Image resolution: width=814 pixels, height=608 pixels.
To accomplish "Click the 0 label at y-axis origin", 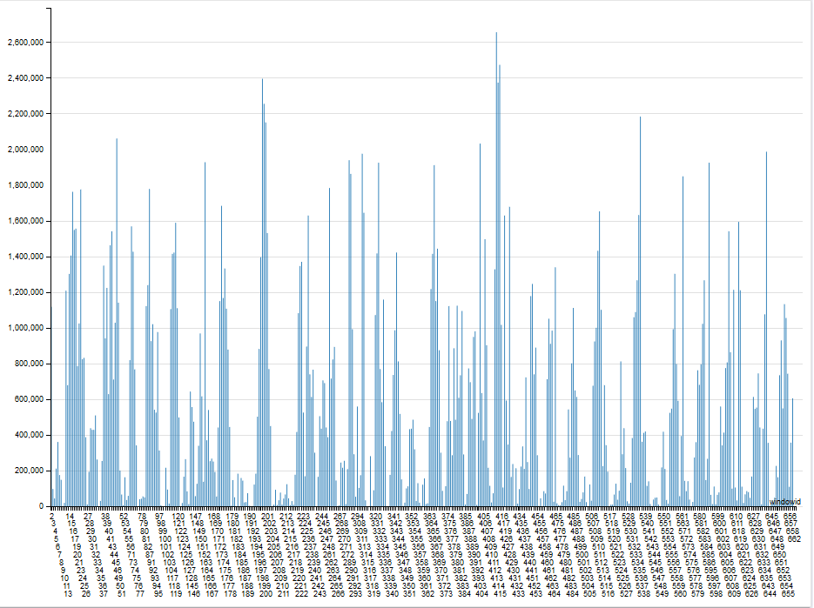I will point(40,506).
